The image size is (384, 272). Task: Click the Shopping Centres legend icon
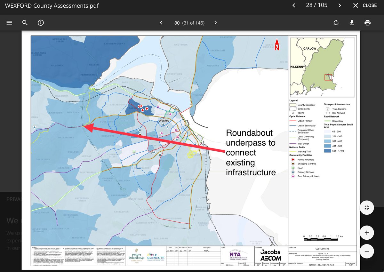[x=292, y=164]
